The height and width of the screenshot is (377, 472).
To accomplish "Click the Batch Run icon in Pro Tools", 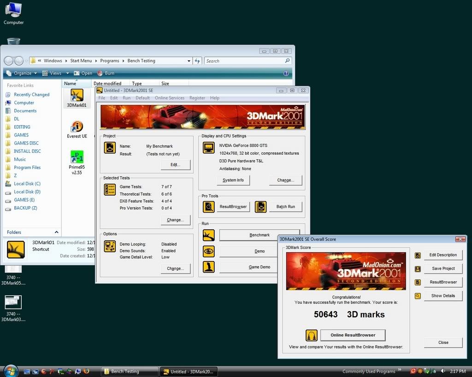I will 261,207.
